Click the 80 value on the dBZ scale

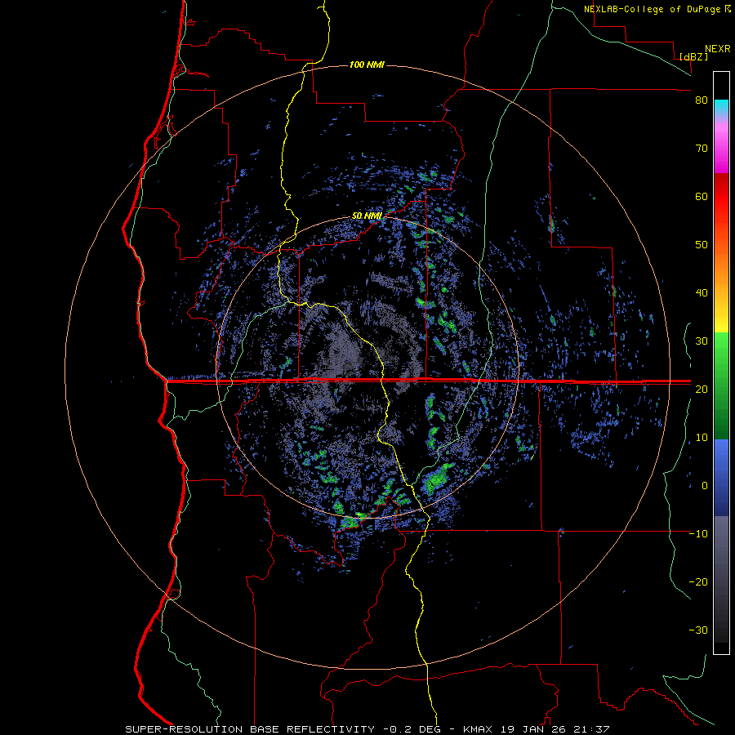[702, 100]
